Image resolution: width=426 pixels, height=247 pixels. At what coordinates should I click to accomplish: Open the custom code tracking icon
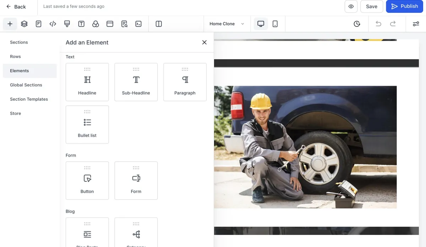[x=53, y=24]
